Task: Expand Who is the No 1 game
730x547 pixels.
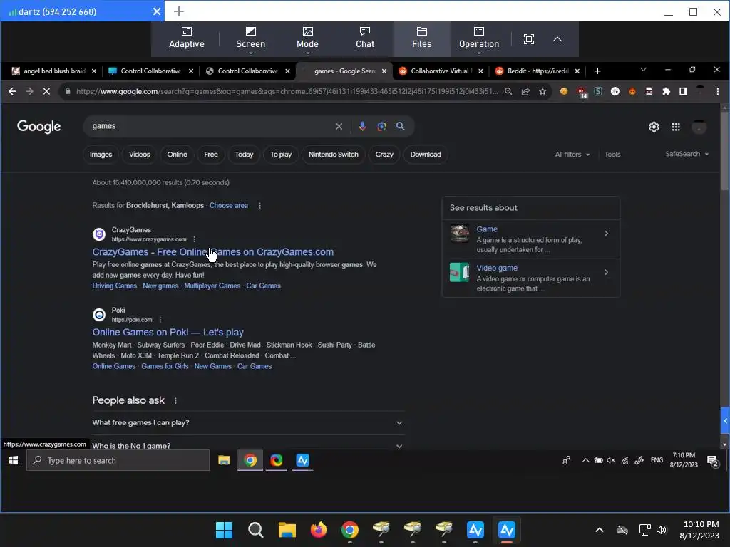Action: pos(247,444)
